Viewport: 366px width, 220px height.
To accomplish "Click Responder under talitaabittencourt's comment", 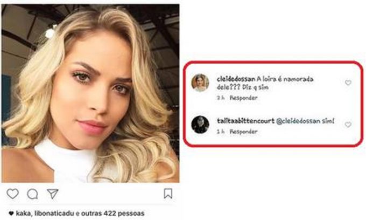I will coord(243,132).
